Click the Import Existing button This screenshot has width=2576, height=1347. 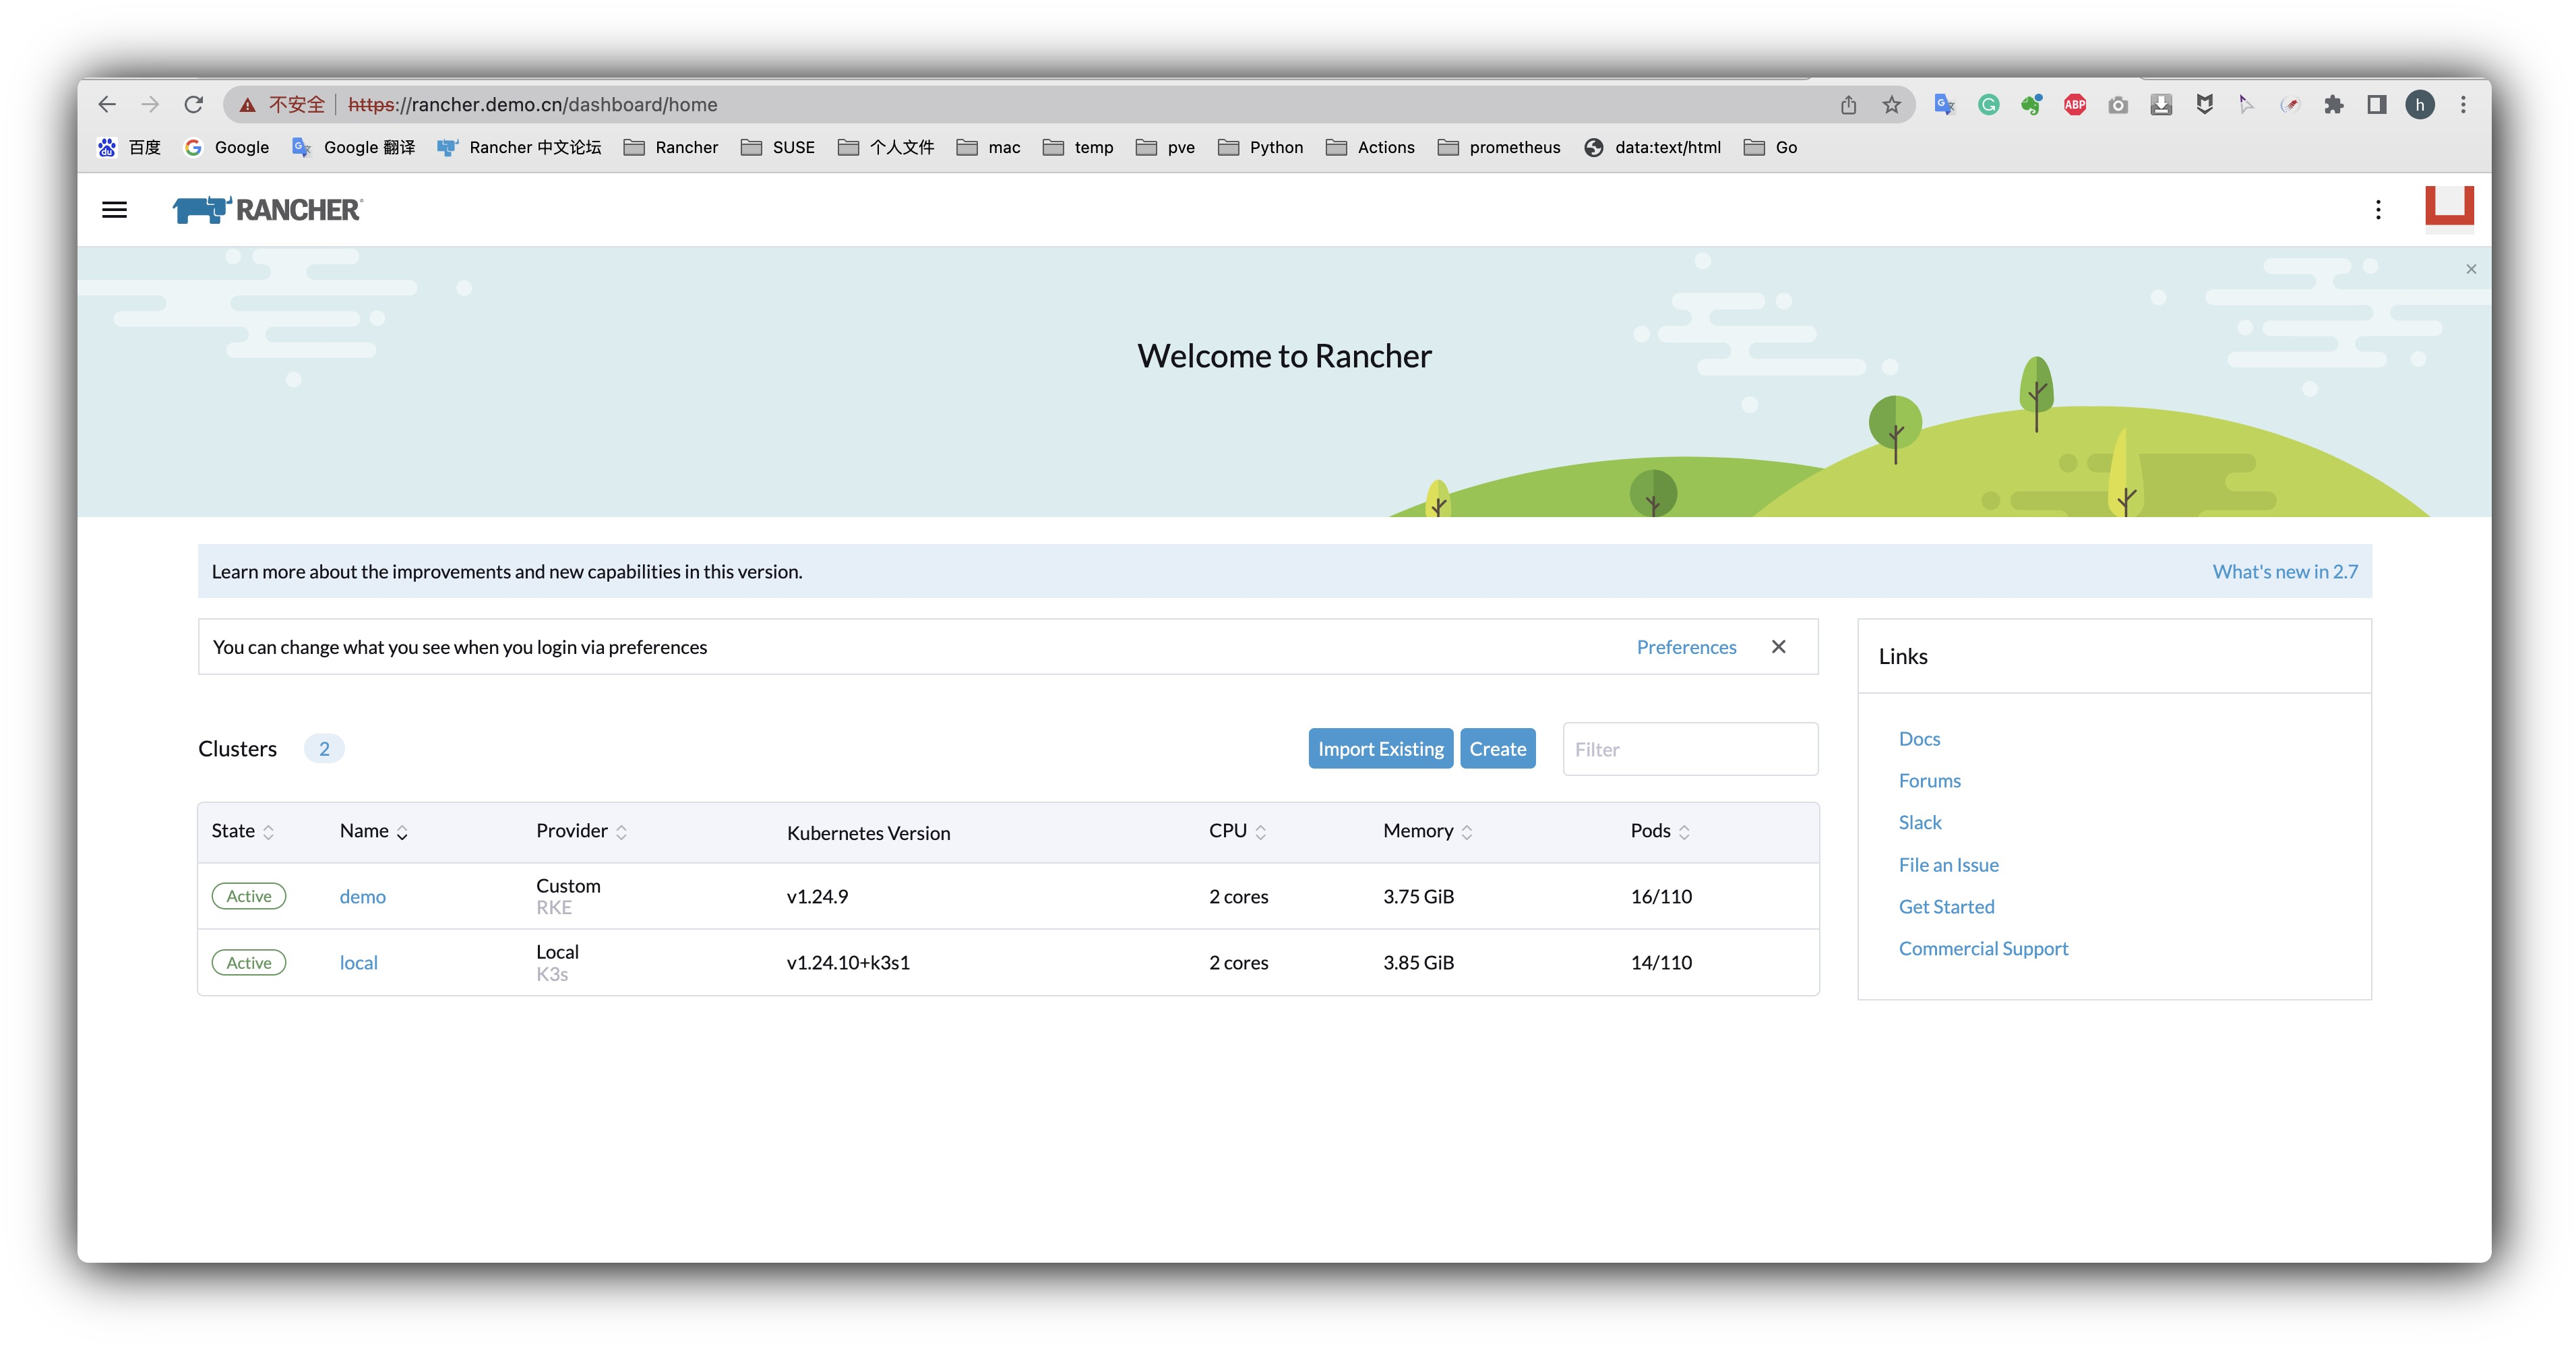tap(1380, 749)
